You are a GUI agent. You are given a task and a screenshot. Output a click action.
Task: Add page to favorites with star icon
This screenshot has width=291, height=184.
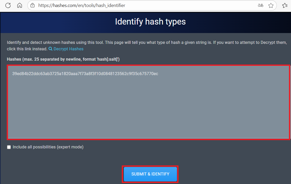[271, 5]
